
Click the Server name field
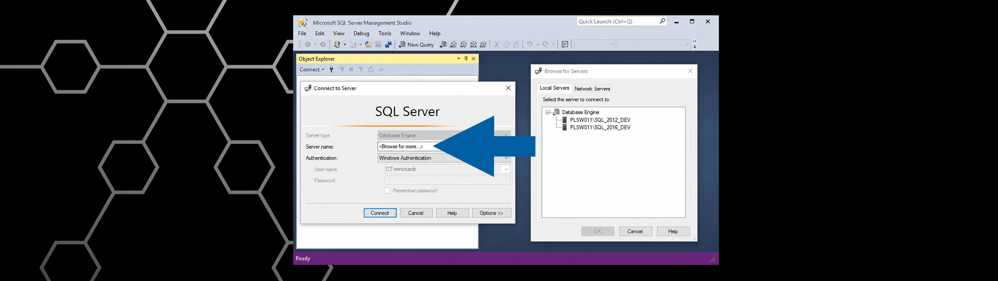(444, 146)
